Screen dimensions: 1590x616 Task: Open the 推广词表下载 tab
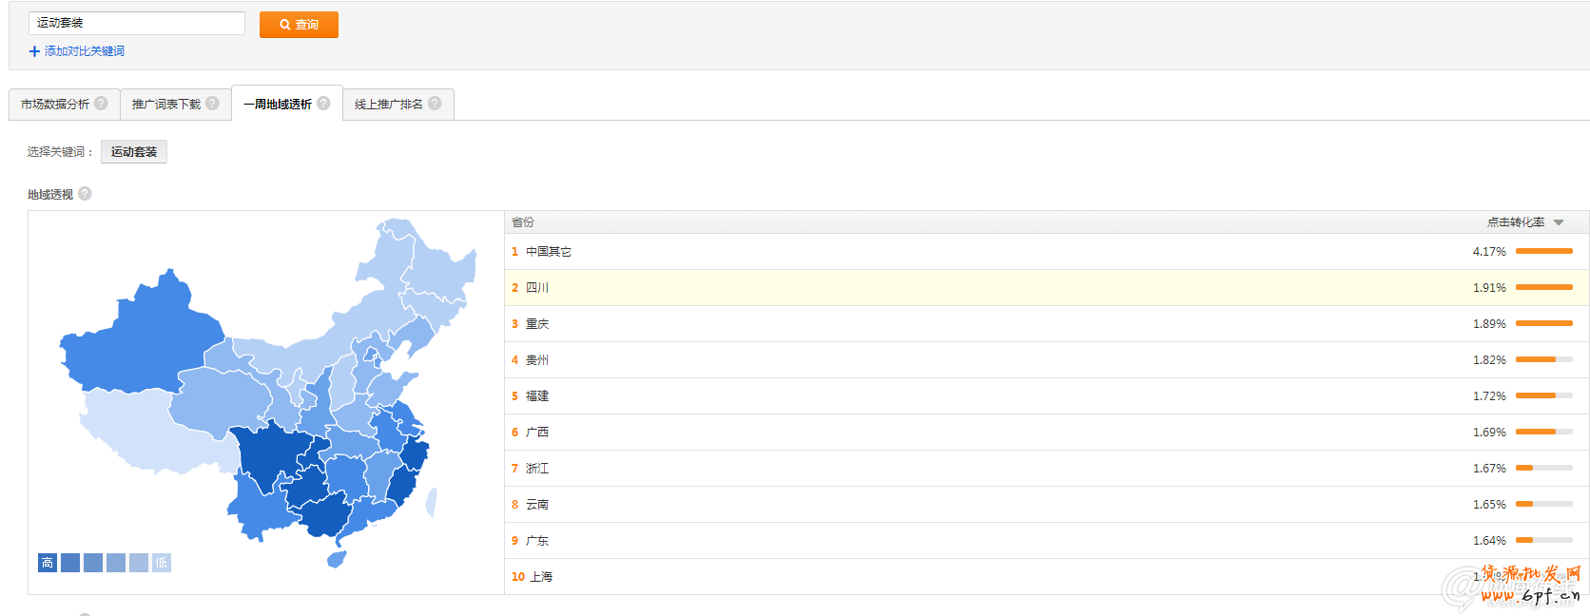[166, 105]
